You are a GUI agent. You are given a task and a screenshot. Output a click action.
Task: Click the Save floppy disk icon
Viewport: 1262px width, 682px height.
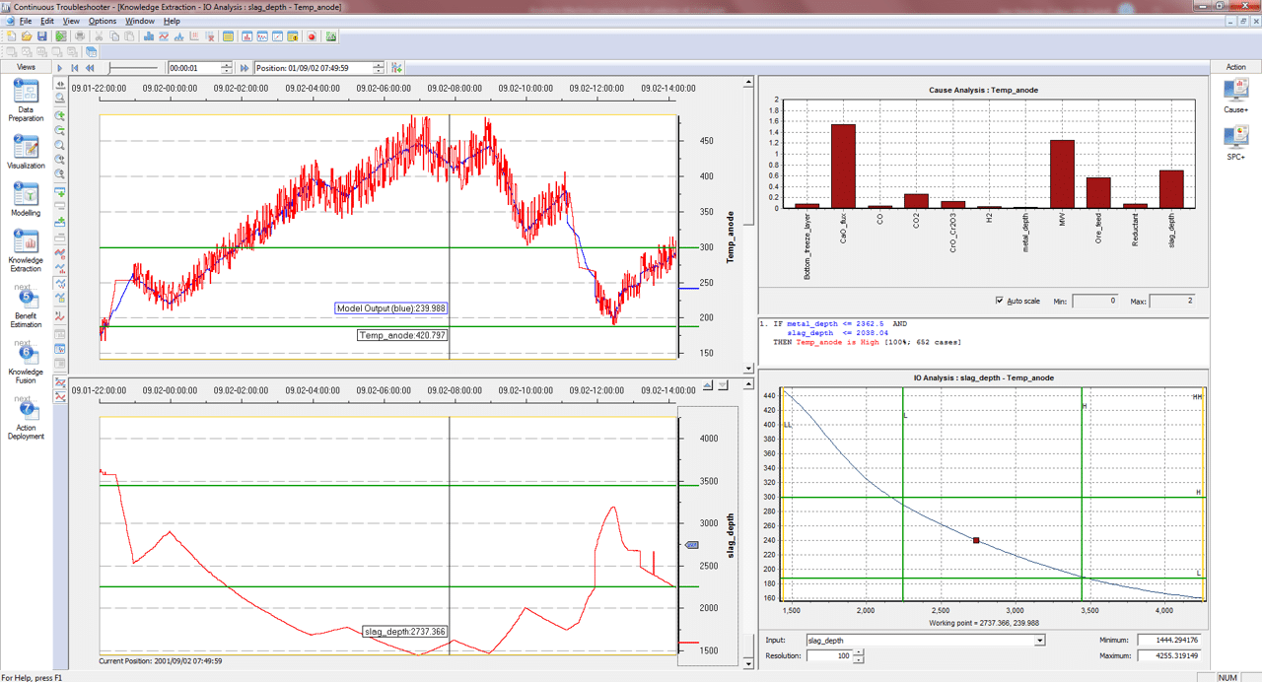point(42,36)
